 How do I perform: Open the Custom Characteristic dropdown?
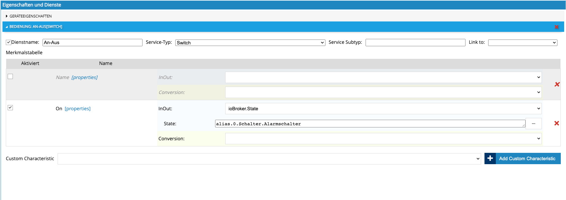pyautogui.click(x=269, y=159)
